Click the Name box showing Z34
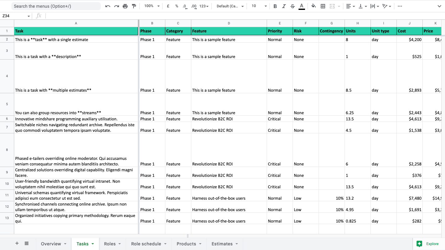The image size is (445, 250). pyautogui.click(x=14, y=16)
